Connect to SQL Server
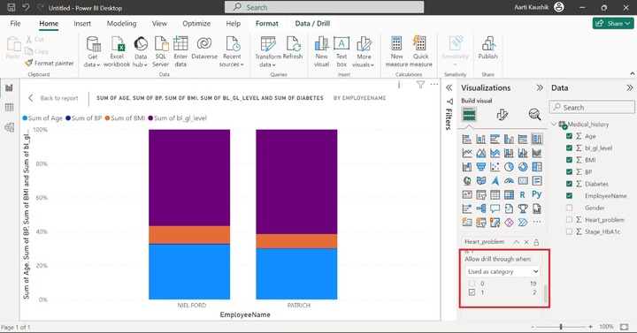 (160, 51)
